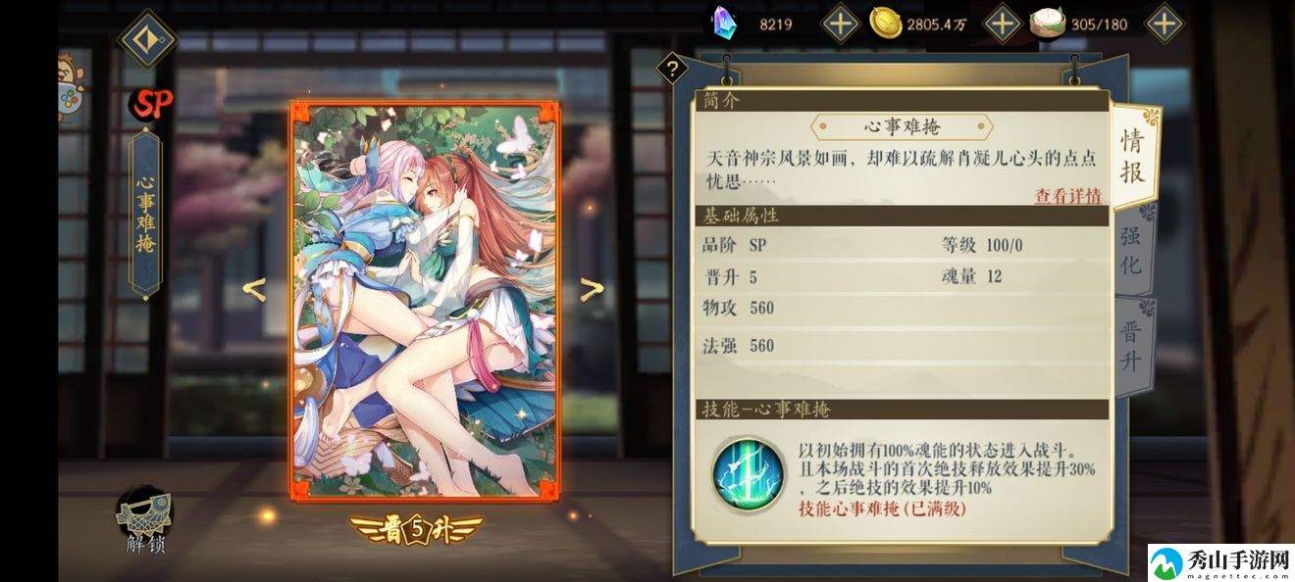Screen dimensions: 1295x582
Task: Tap the gold coin currency icon
Action: [x=886, y=24]
